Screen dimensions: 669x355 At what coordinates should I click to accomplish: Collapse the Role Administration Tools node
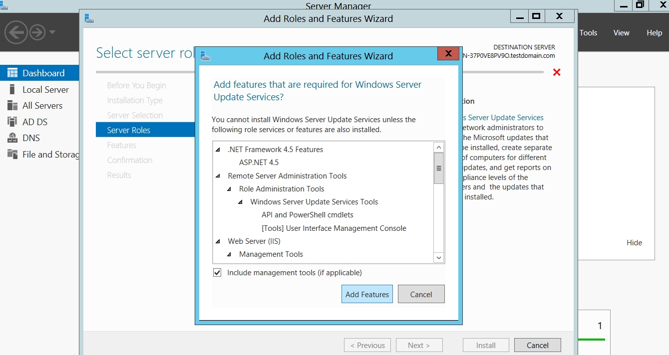click(x=229, y=189)
